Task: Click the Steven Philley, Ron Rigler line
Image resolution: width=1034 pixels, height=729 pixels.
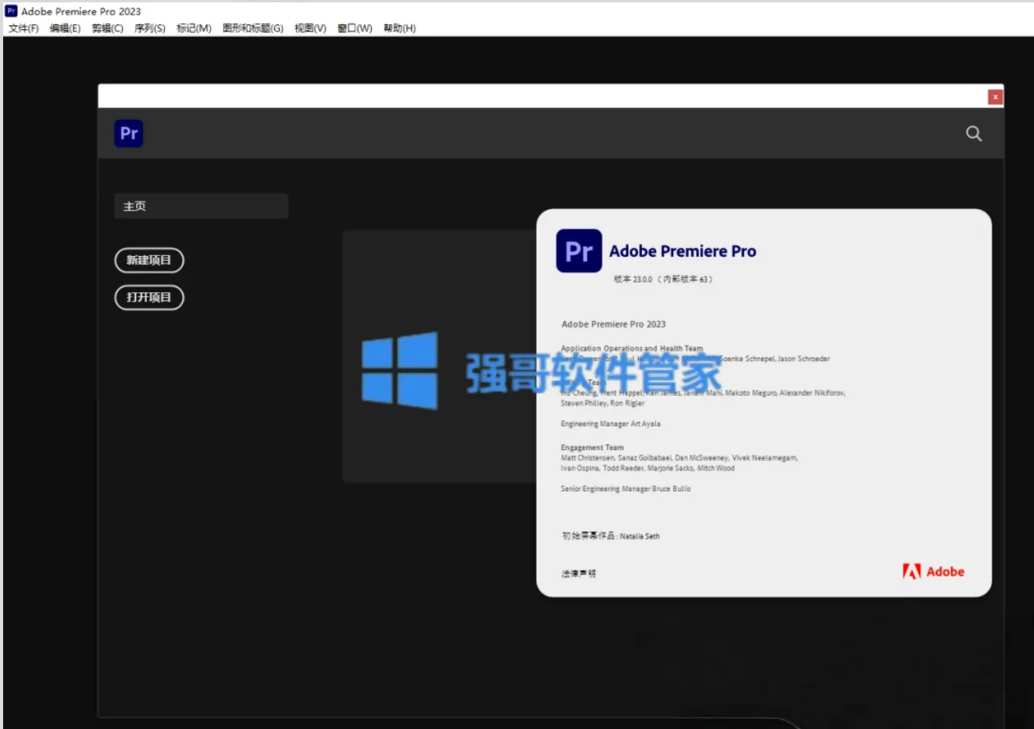Action: [x=603, y=403]
